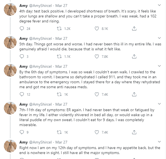The image size is (166, 159).
Task: Share the 5th day tweet
Action: [134, 57]
